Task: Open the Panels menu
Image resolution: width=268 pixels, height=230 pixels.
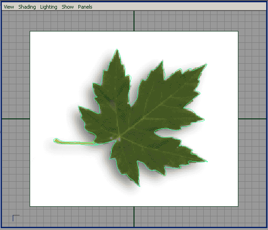Action: 85,7
